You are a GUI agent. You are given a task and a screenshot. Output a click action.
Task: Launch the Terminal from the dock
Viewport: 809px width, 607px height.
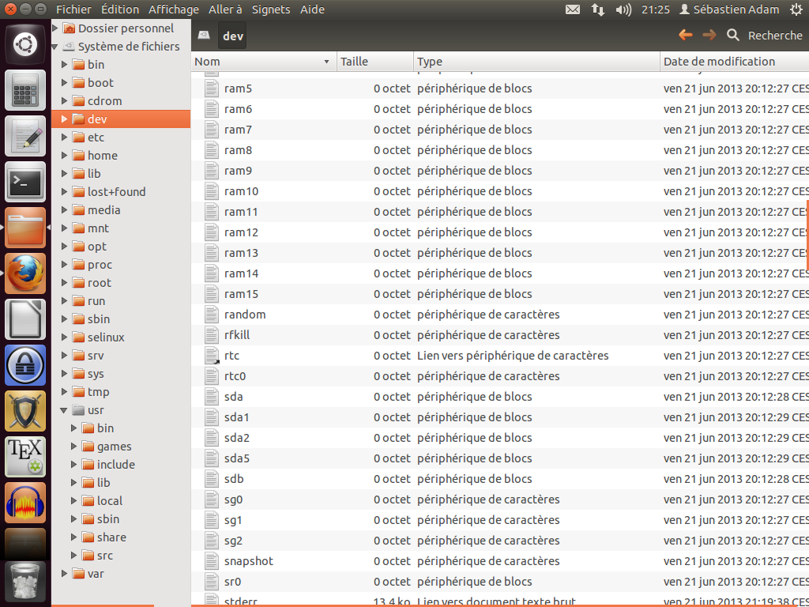[26, 183]
